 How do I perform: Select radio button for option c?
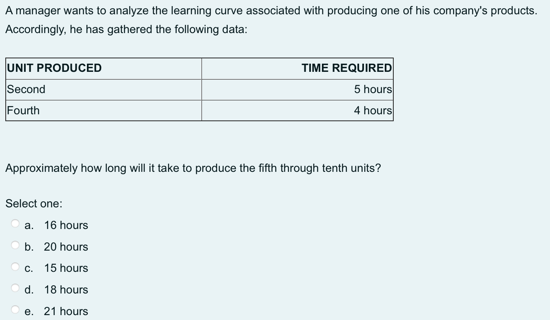[15, 266]
